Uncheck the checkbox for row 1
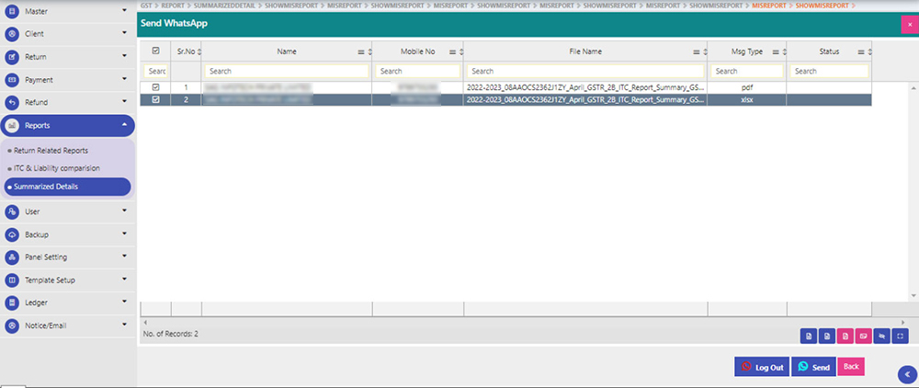The height and width of the screenshot is (388, 919). 155,87
